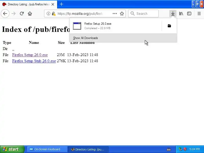Click the Type column header

[7, 43]
